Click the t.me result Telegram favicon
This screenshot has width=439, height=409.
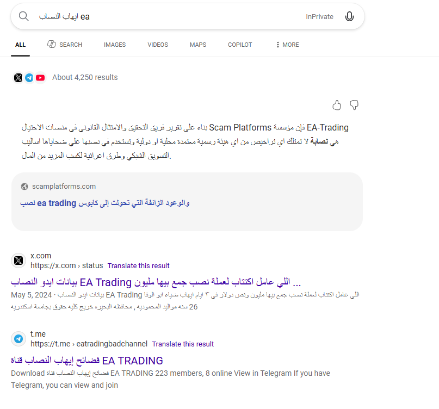pyautogui.click(x=18, y=339)
